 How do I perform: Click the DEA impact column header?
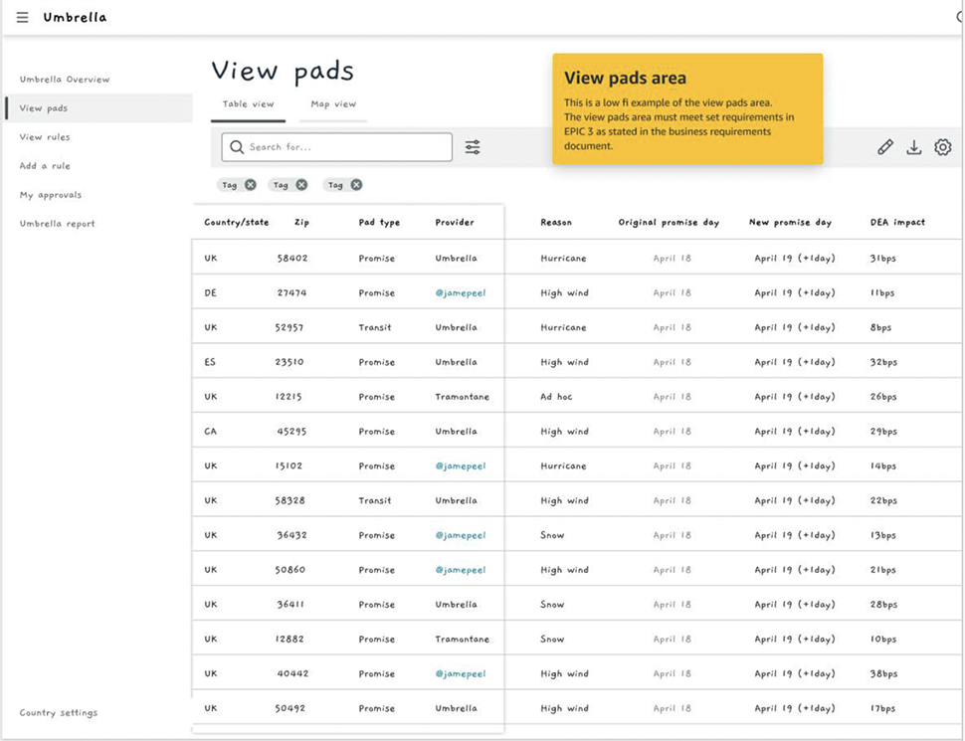click(897, 222)
